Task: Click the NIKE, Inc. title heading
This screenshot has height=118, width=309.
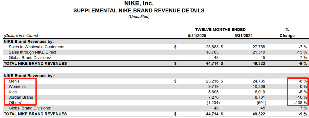Action: 139,4
